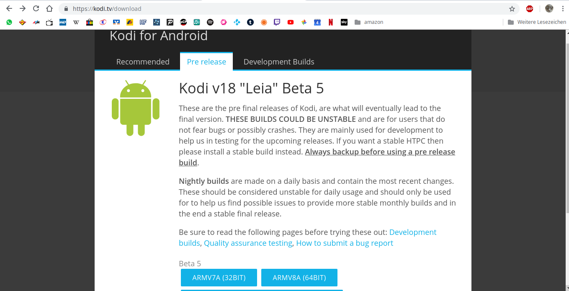Go to the browser home page
Viewport: 569px width, 291px height.
point(49,8)
